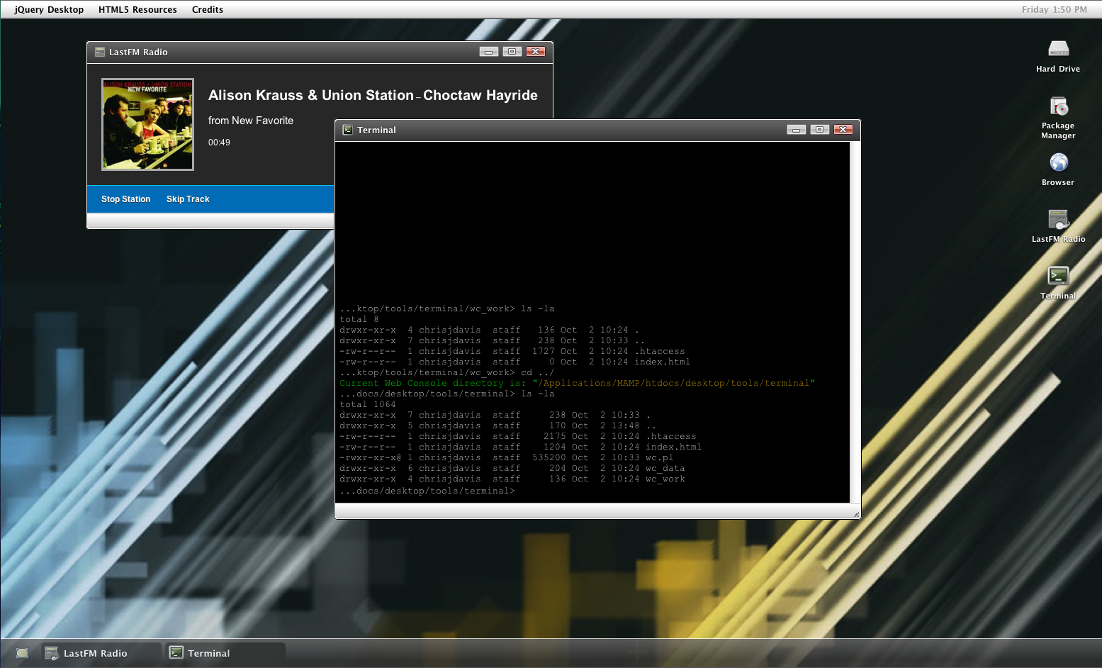
Task: Click the LastFM Radio title bar
Action: (320, 52)
